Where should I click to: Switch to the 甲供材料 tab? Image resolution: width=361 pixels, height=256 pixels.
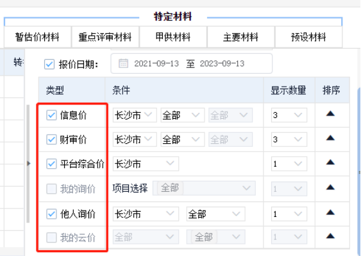[173, 37]
